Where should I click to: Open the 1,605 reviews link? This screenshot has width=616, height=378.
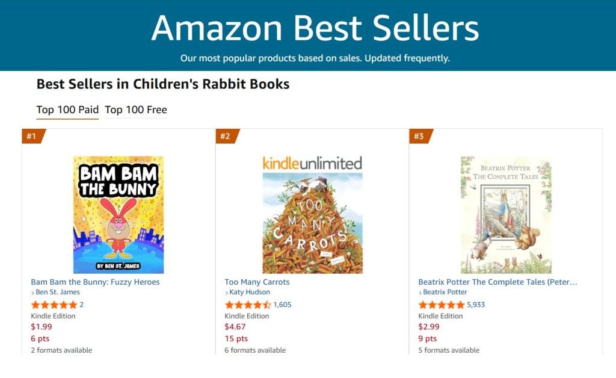pyautogui.click(x=282, y=305)
